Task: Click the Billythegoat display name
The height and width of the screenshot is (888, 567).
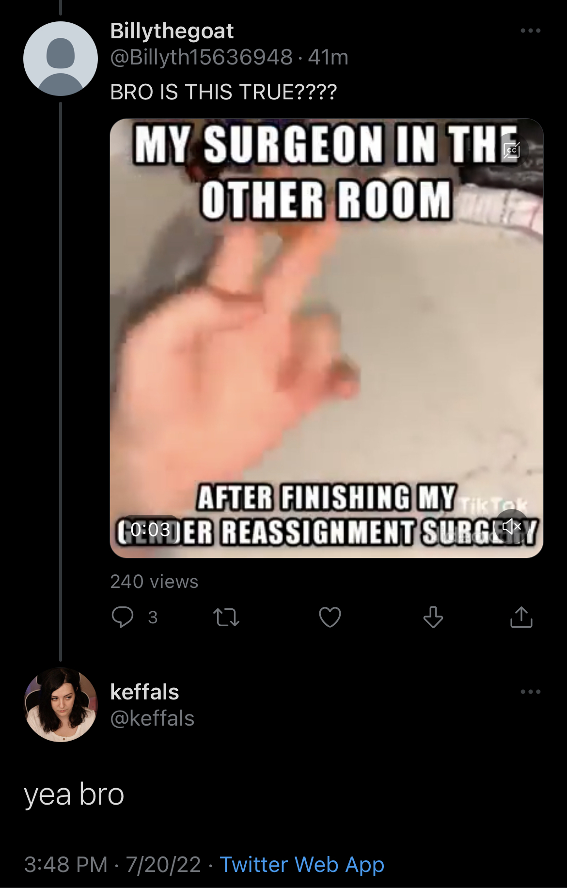Action: [172, 31]
